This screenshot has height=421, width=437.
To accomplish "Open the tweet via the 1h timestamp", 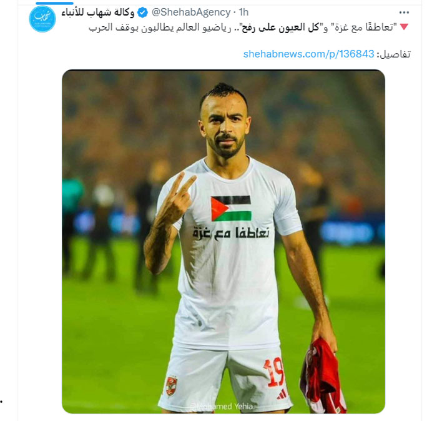I will 243,12.
